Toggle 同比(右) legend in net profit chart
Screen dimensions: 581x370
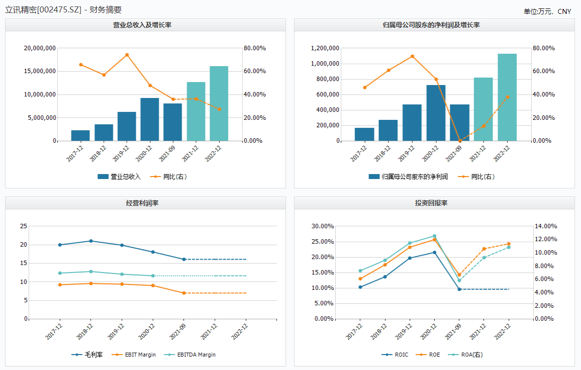(476, 177)
